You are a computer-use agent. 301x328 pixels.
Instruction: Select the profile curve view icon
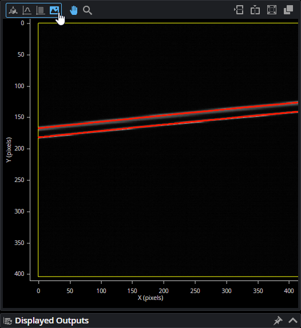[x=27, y=10]
